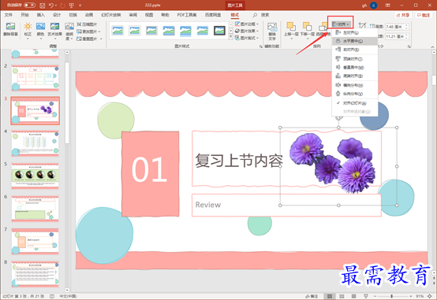The width and height of the screenshot is (437, 300).
Task: Open the Align (对齐) dropdown button
Action: [x=341, y=24]
